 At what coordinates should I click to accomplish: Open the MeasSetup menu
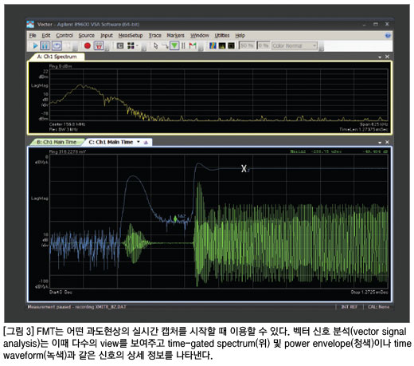(131, 35)
